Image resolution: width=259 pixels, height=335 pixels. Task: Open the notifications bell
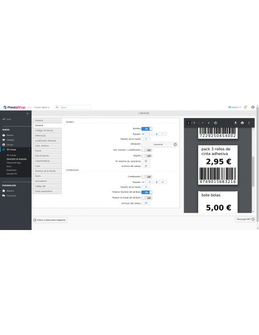click(x=245, y=107)
